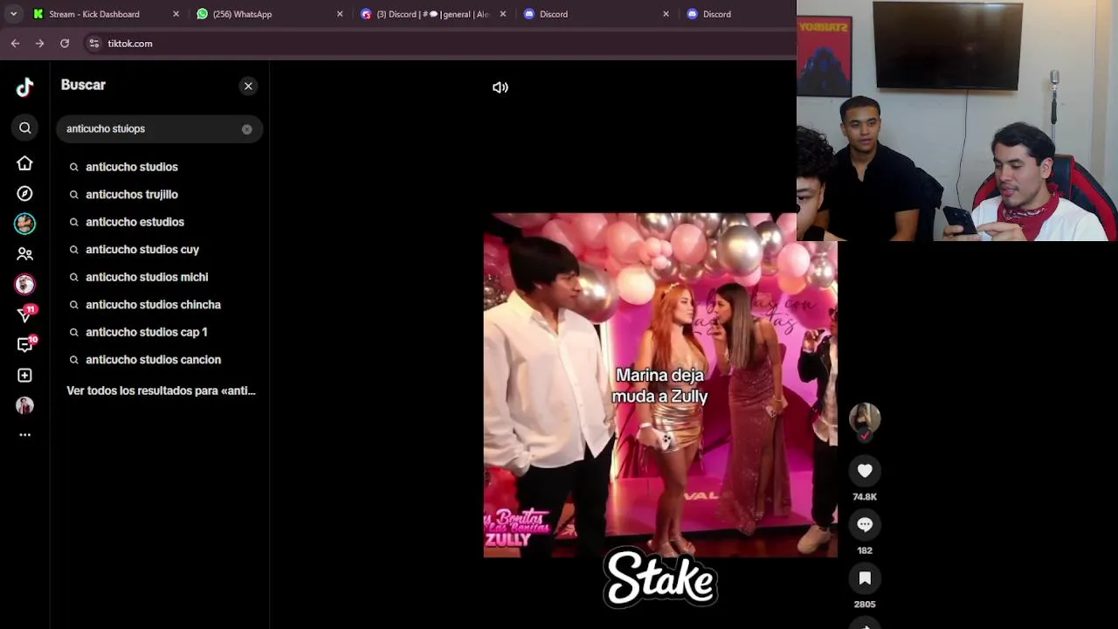Click the 74.8K likes count
This screenshot has width=1118, height=629.
coord(865,496)
